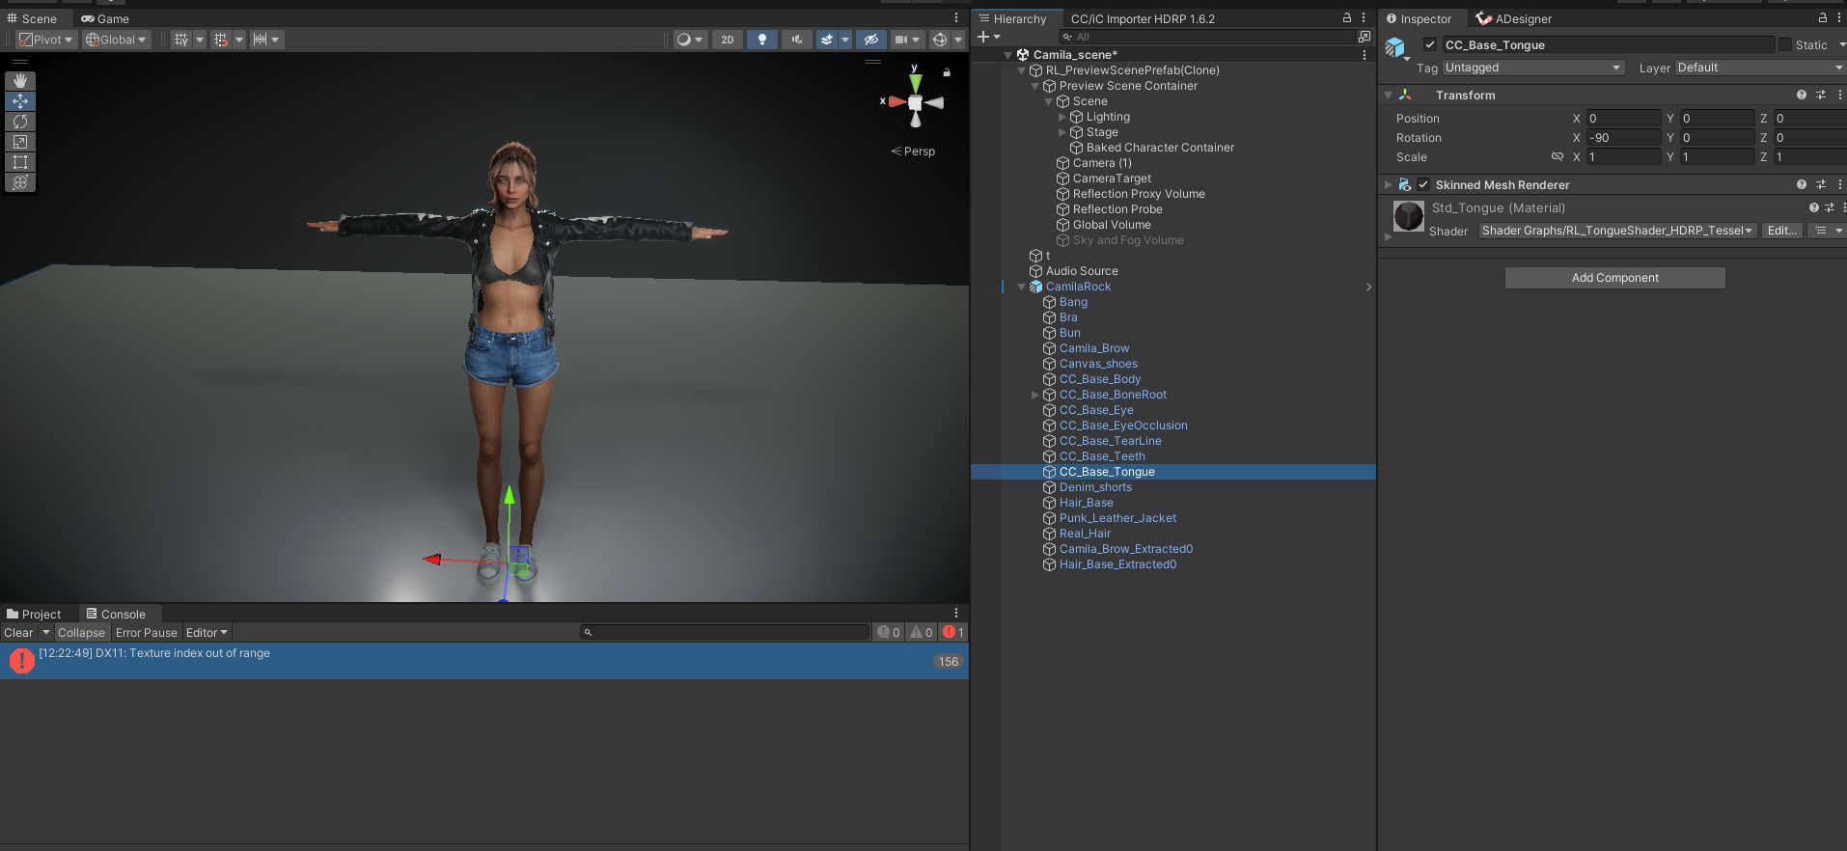Open the Pivot handle position dropdown
Viewport: 1847px width, 851px height.
click(46, 40)
